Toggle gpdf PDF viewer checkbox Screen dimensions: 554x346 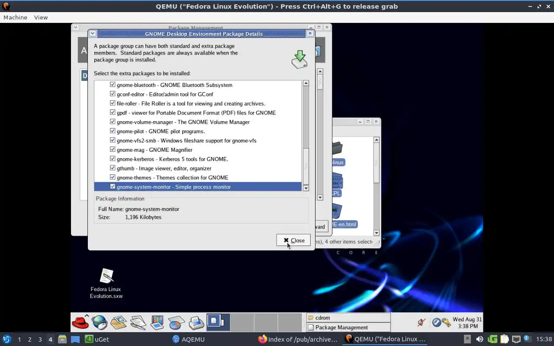[x=113, y=112]
